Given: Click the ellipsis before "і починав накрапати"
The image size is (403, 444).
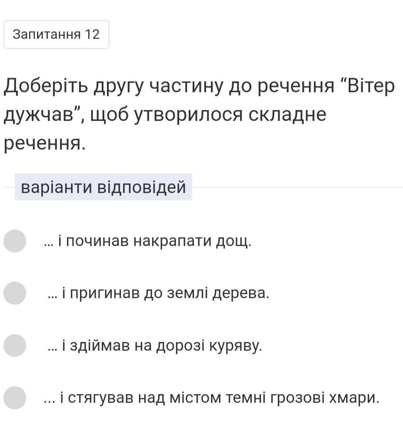Looking at the screenshot, I should coord(48,243).
